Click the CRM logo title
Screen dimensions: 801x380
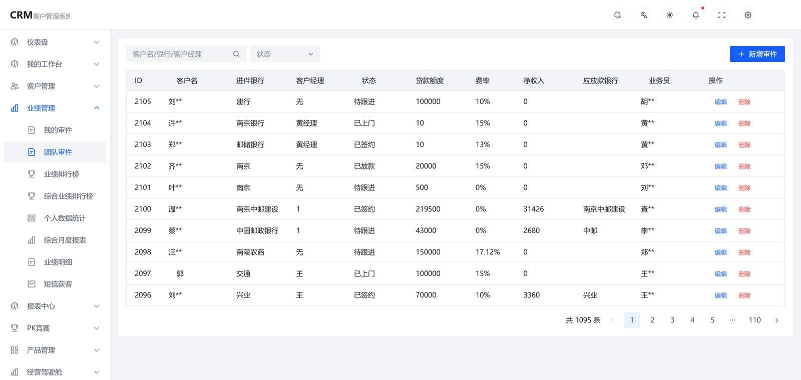[x=40, y=15]
